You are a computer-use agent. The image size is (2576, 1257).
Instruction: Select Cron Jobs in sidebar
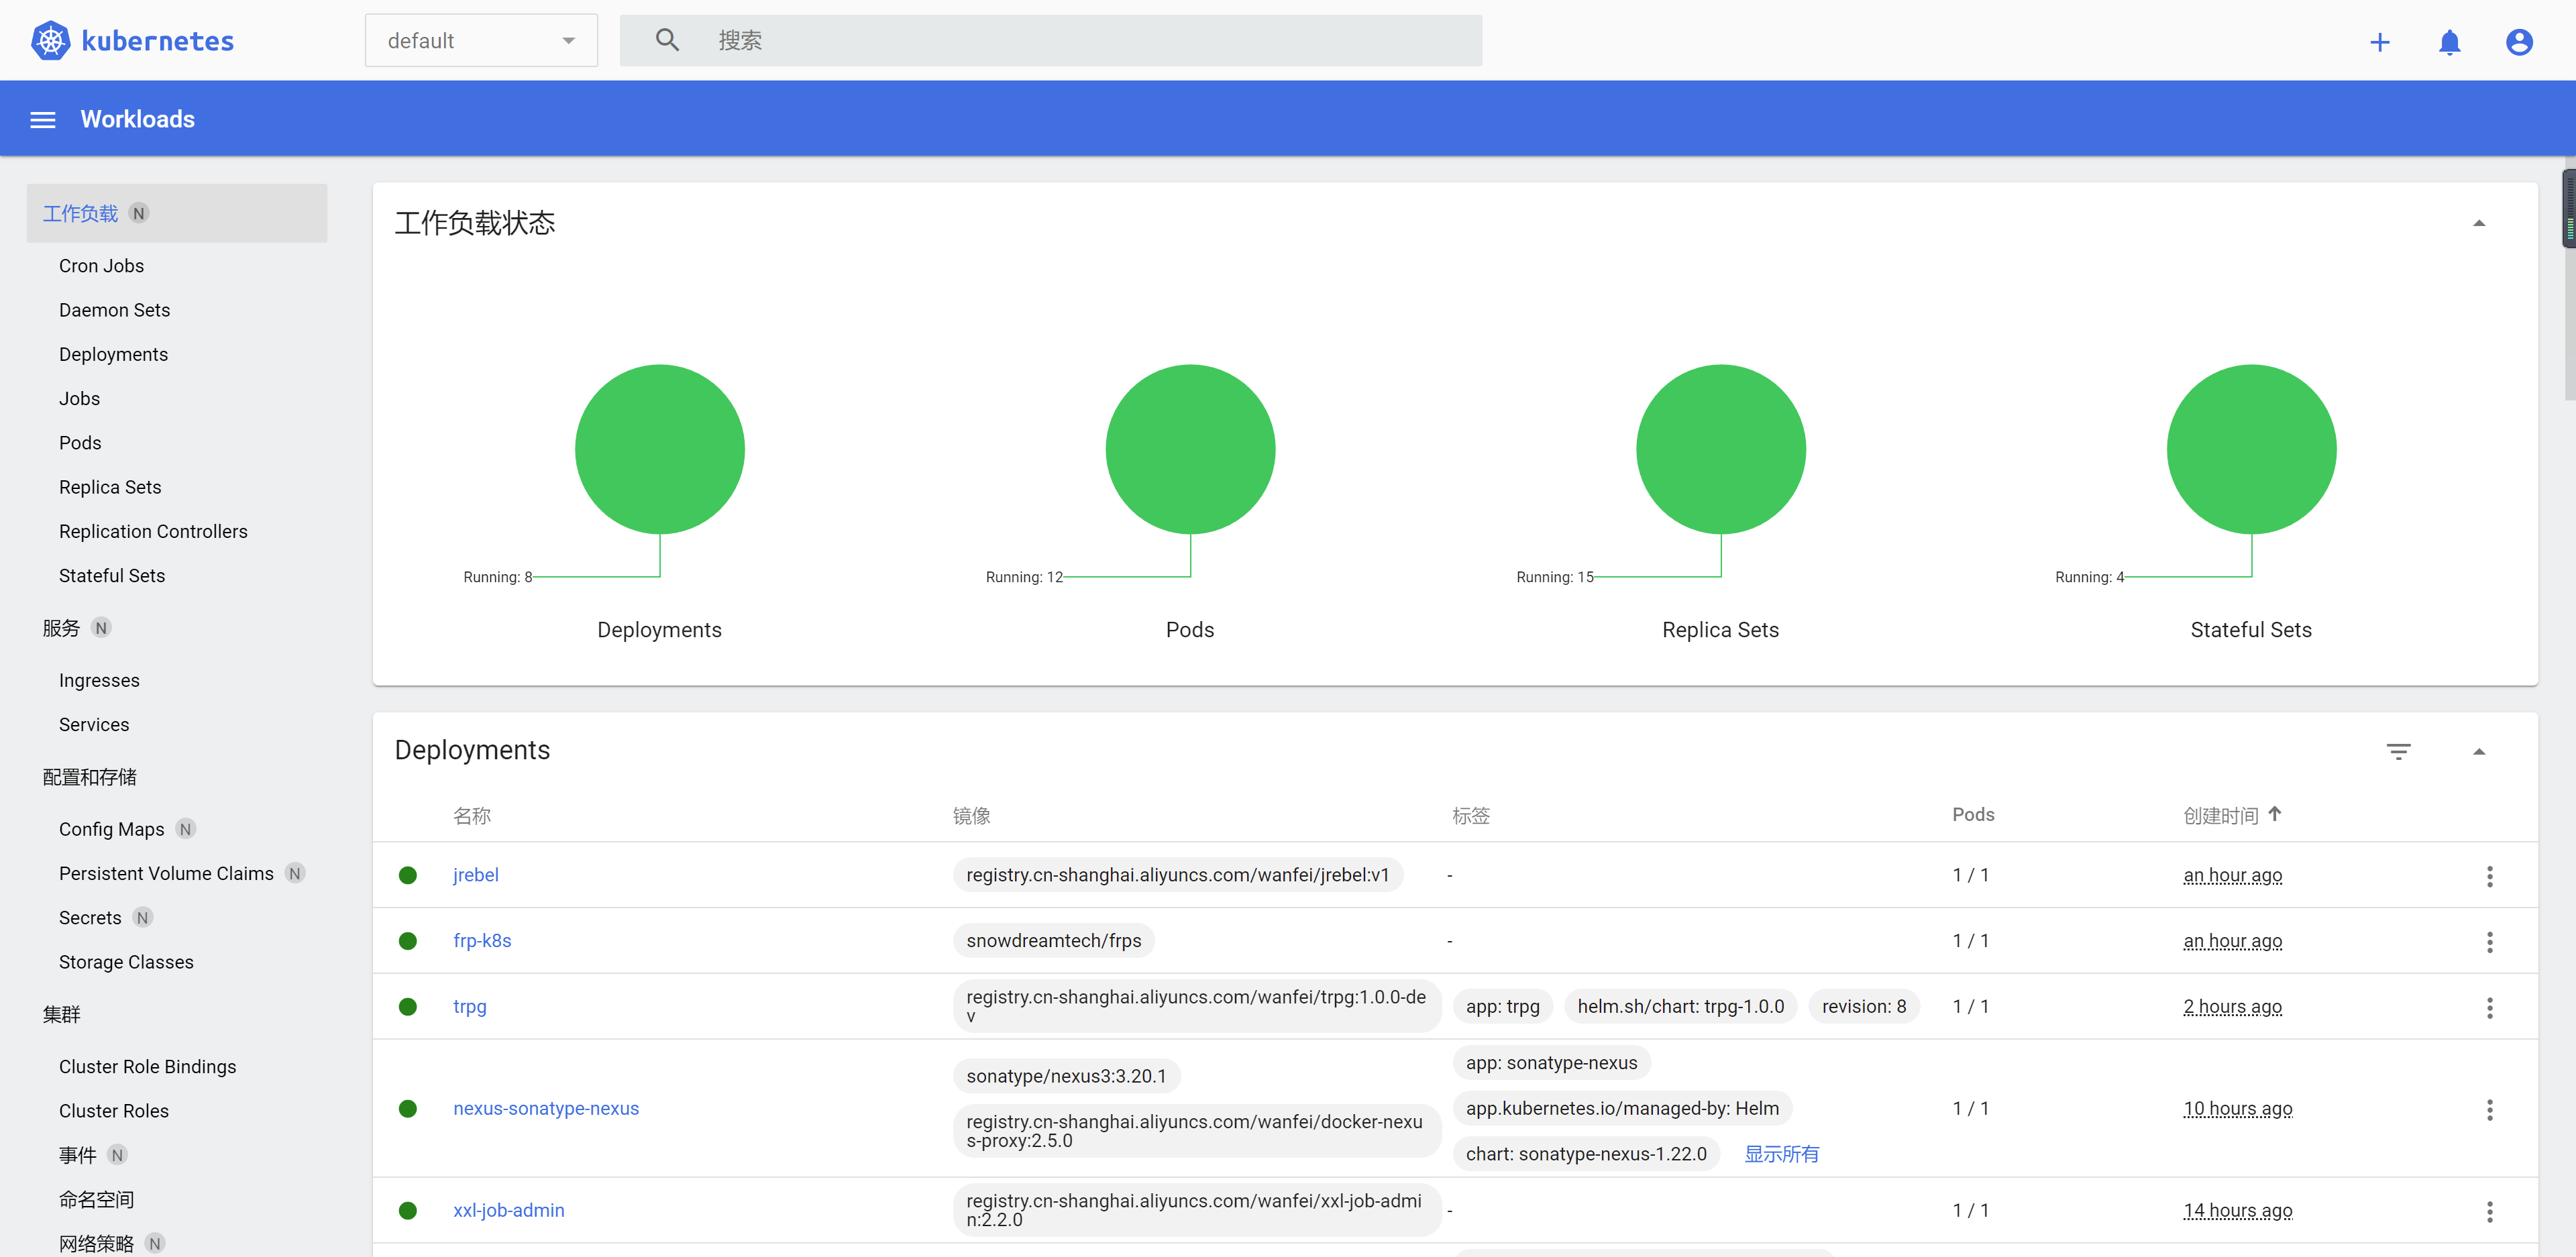[x=101, y=266]
